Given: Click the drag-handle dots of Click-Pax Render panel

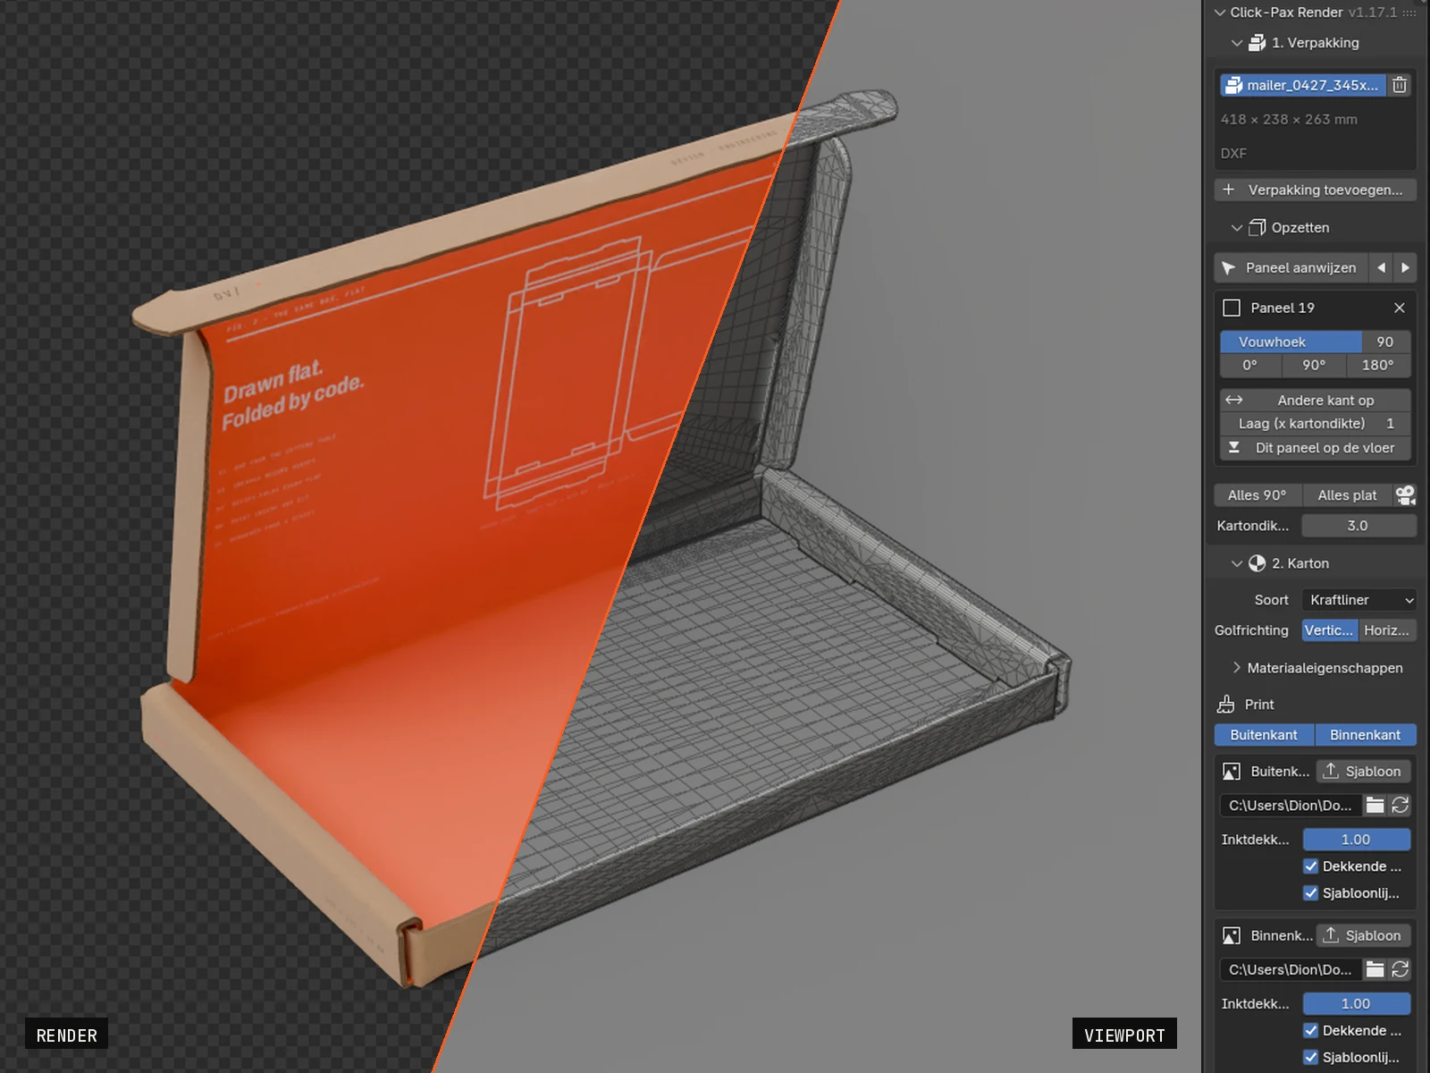Looking at the screenshot, I should point(1409,13).
